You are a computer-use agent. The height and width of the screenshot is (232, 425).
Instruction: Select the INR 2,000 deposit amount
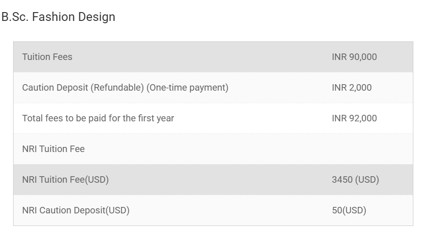(x=352, y=87)
